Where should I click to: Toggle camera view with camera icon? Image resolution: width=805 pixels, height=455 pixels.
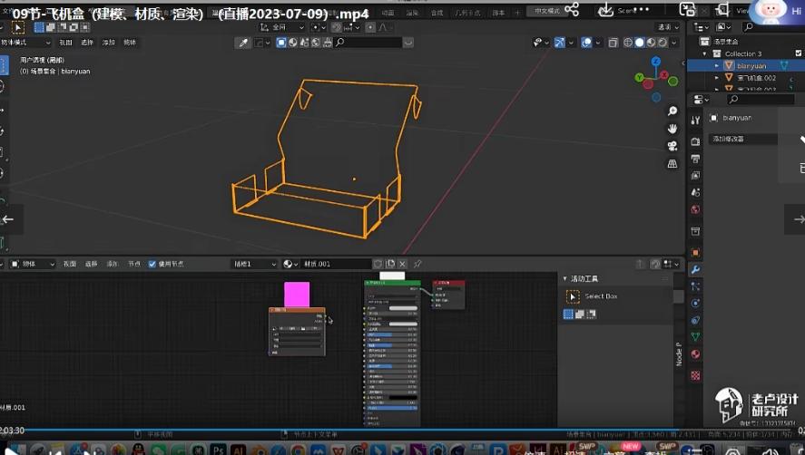[672, 146]
